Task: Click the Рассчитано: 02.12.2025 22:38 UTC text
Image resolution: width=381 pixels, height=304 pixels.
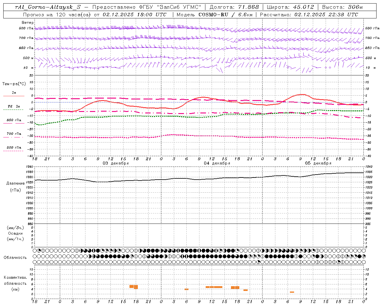Action: (309, 15)
